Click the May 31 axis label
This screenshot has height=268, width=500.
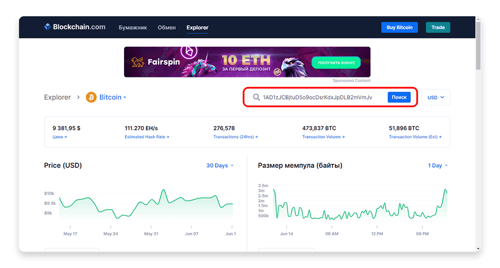151,234
